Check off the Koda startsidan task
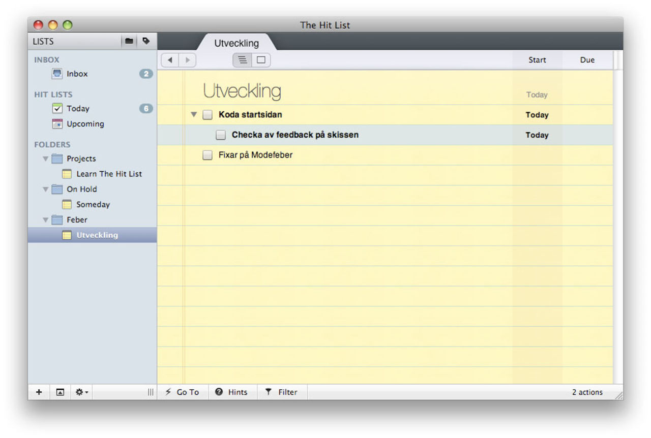The width and height of the screenshot is (651, 438). click(208, 115)
